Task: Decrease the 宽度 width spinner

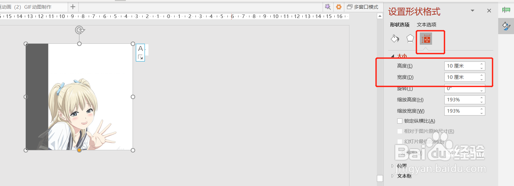Action: [x=482, y=79]
